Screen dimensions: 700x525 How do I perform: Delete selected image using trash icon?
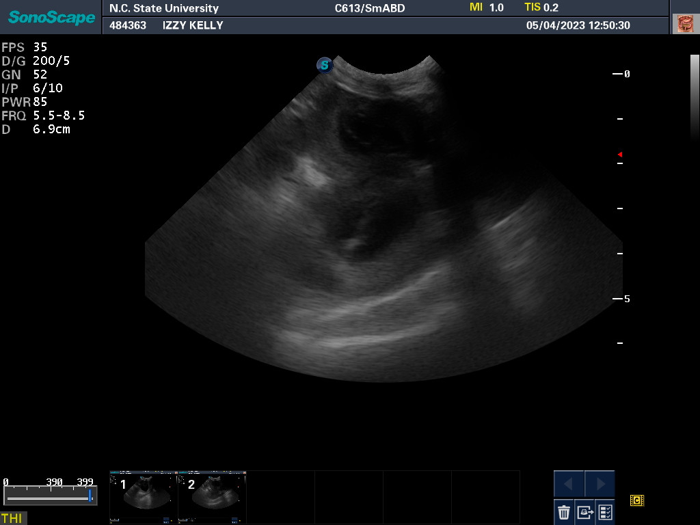[564, 511]
